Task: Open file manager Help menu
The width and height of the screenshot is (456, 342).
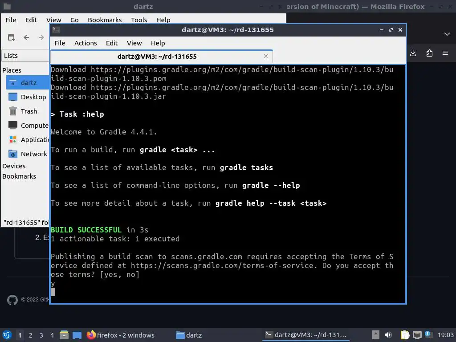Action: 163,20
